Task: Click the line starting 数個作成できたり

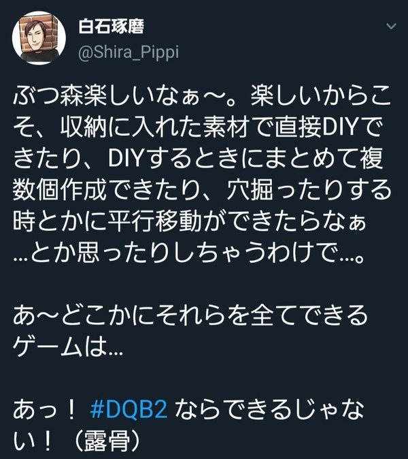Action: [202, 191]
